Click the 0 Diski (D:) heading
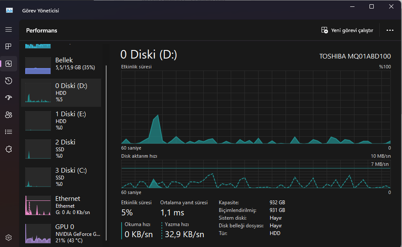Viewport: 402px width, 247px height. [x=149, y=55]
